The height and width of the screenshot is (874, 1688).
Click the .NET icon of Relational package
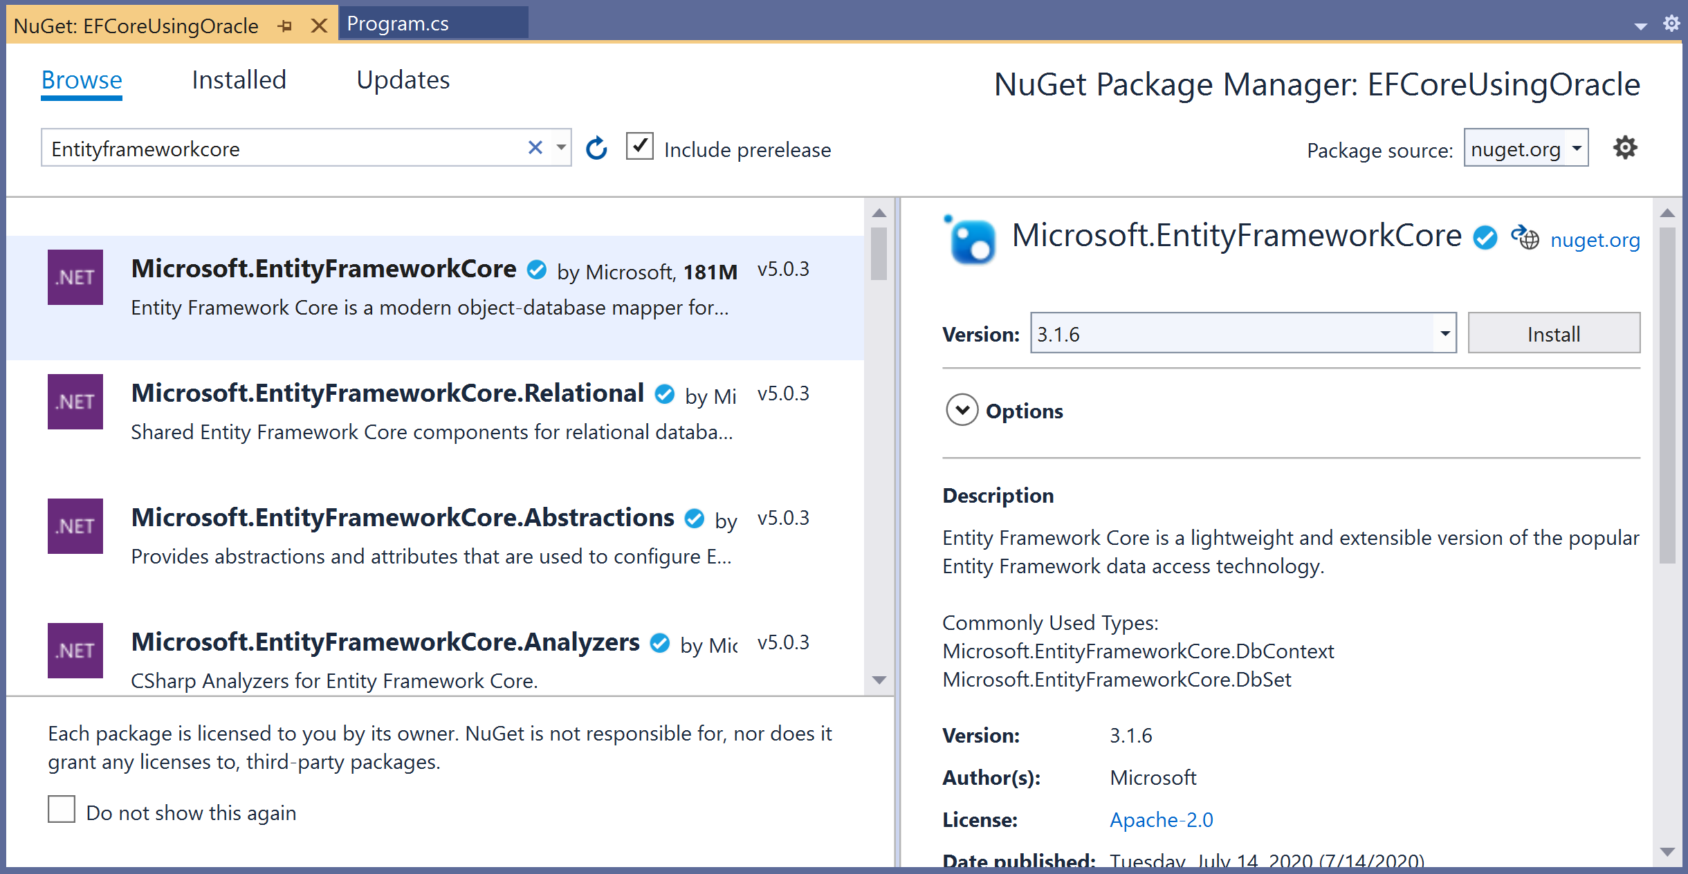coord(75,402)
